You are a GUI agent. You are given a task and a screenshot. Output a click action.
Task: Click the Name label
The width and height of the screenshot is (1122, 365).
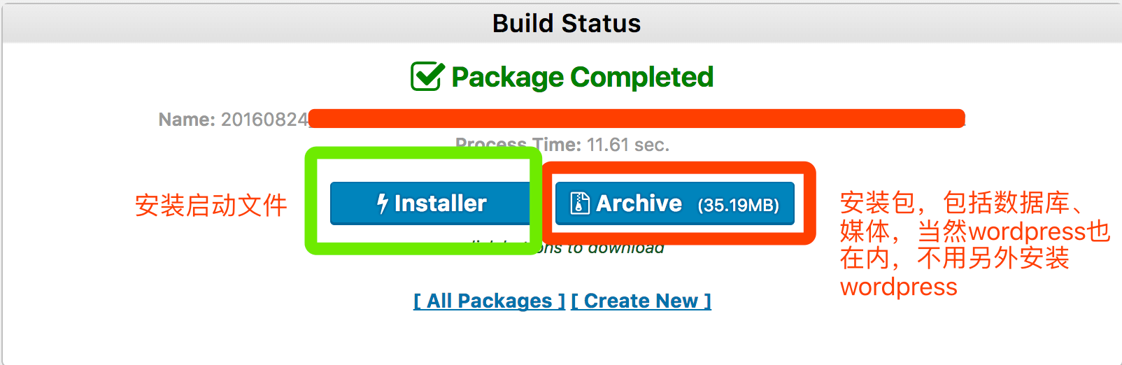pos(187,120)
